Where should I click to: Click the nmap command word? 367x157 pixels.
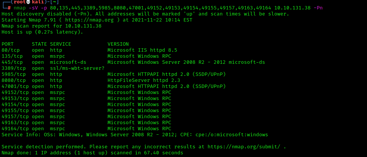[x=20, y=8]
